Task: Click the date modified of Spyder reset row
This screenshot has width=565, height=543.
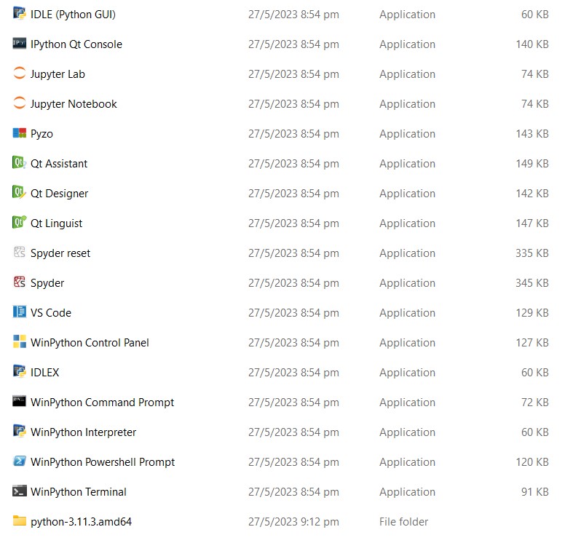Action: point(293,253)
